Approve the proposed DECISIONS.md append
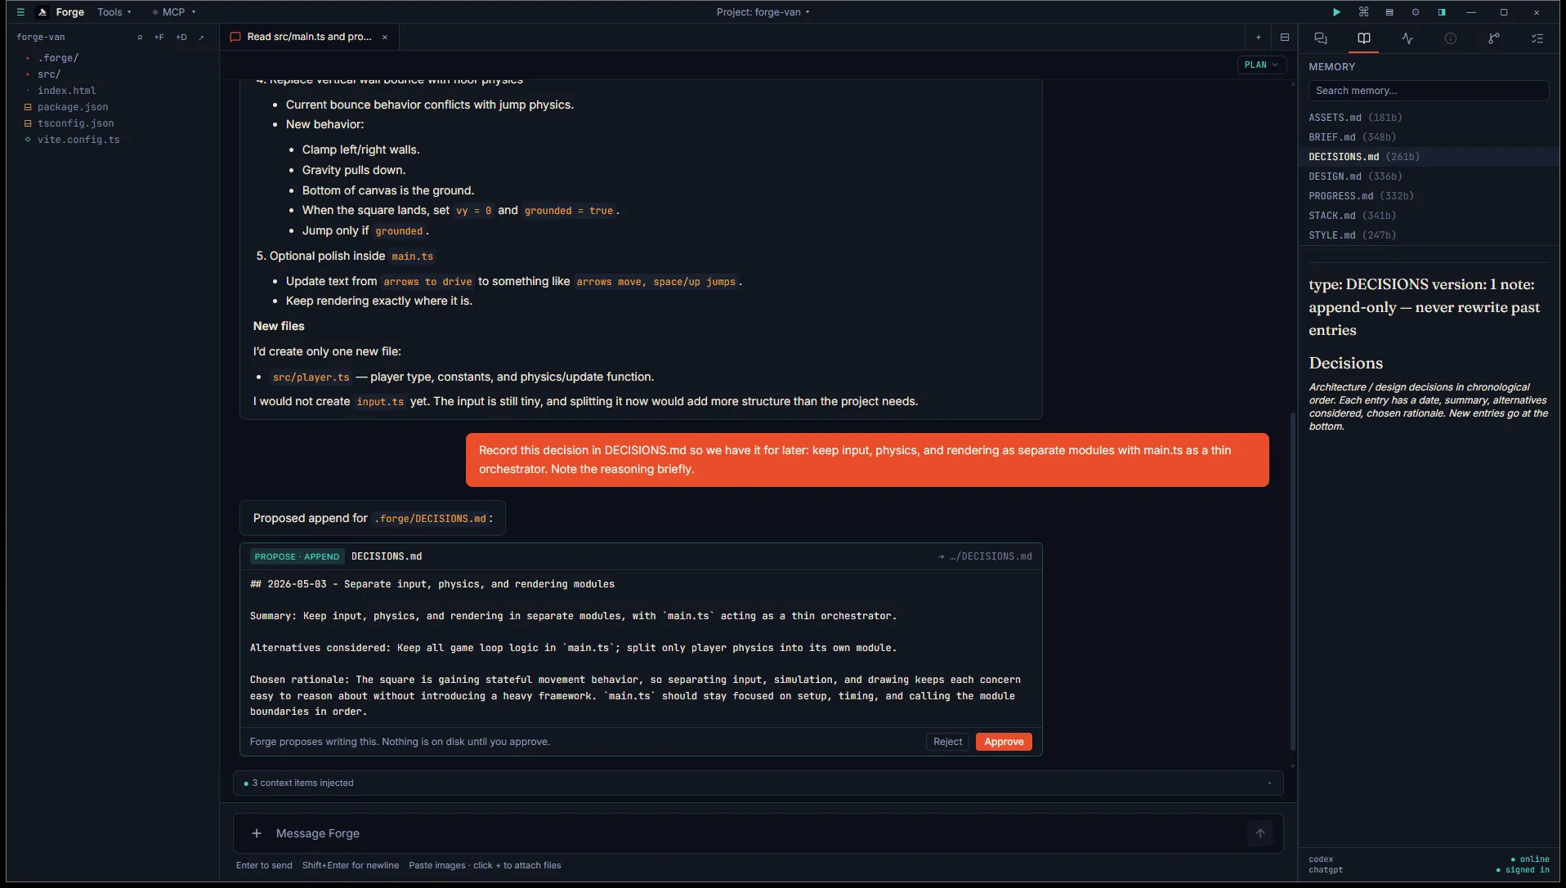The image size is (1566, 888). click(x=1004, y=742)
